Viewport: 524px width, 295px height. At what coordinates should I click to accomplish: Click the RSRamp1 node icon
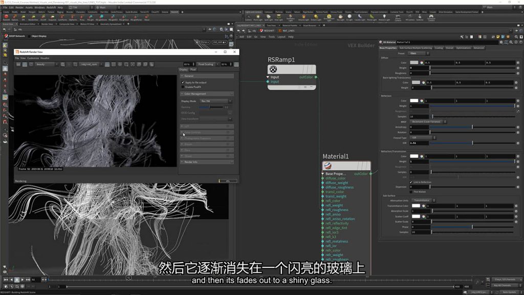pyautogui.click(x=273, y=69)
